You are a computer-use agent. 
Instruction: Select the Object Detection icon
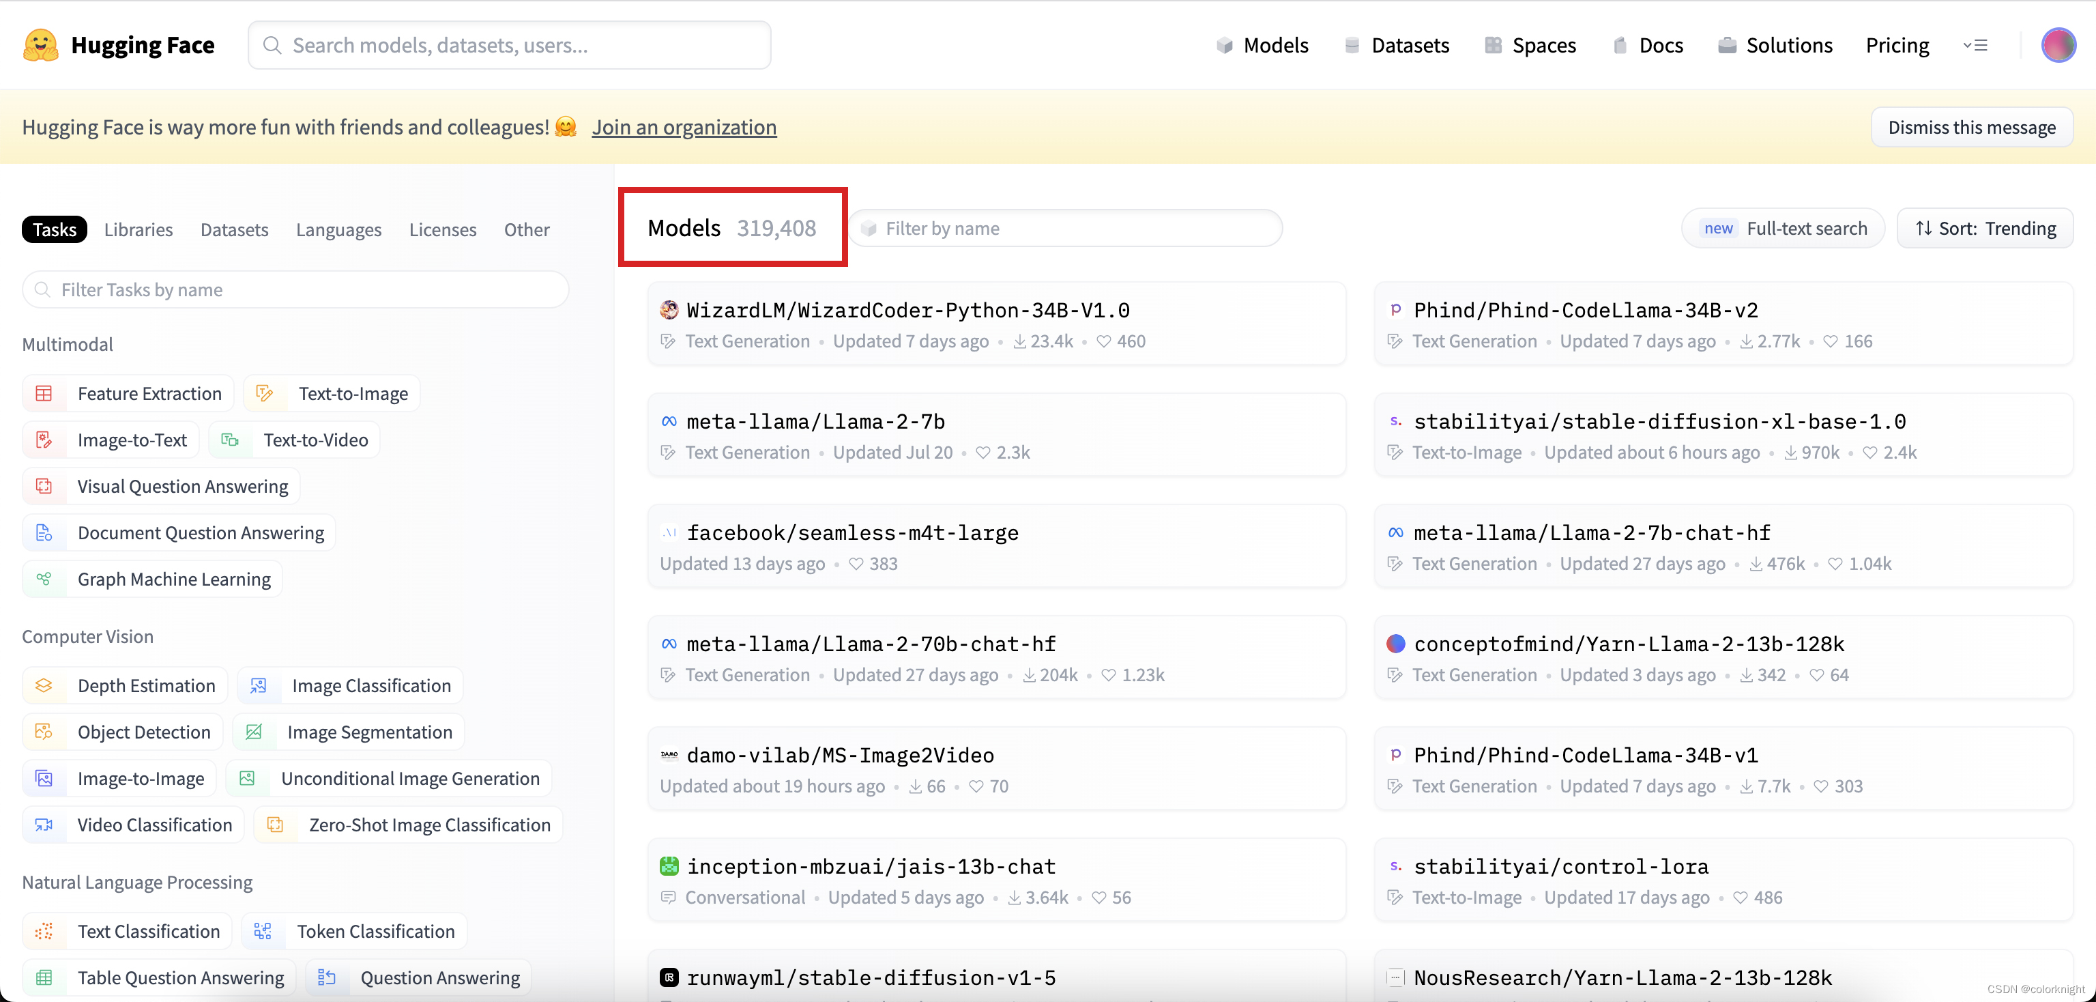point(44,732)
